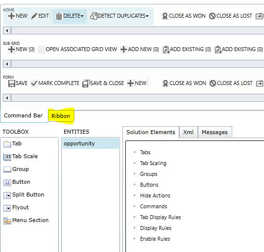Click the ADD NEW {0} plus icon in Sub Grid
The width and height of the screenshot is (264, 252).
pos(123,50)
